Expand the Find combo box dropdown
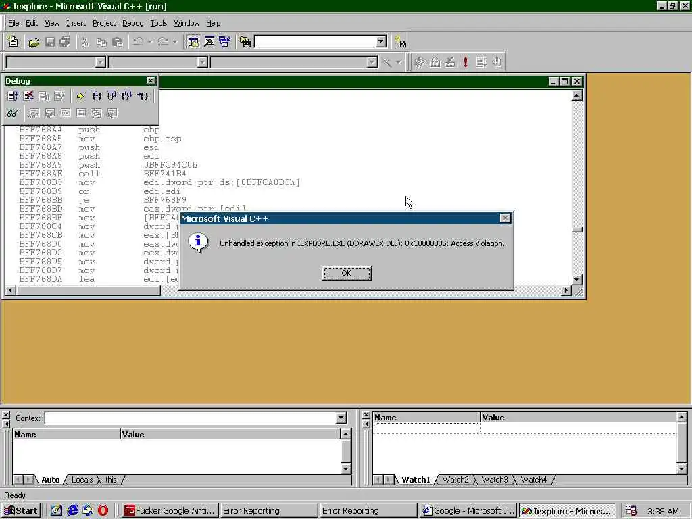The image size is (692, 519). (381, 41)
